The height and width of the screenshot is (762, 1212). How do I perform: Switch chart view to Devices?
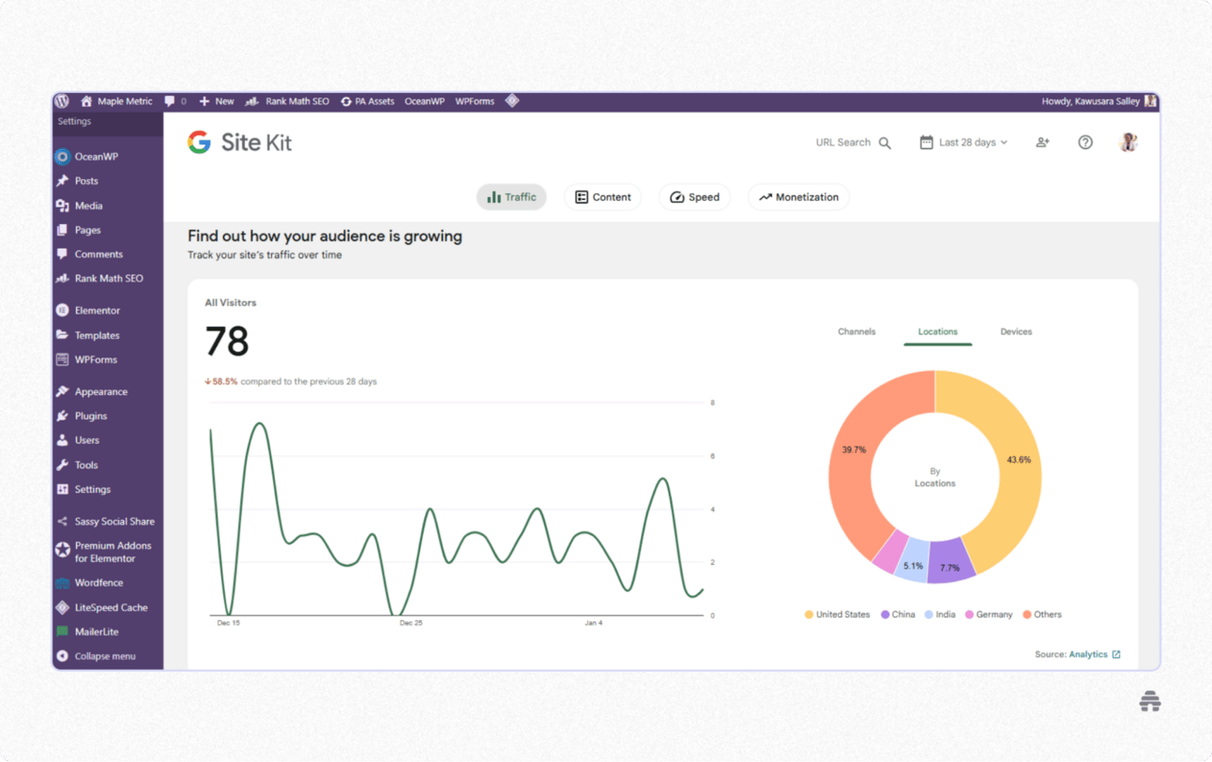(1016, 331)
